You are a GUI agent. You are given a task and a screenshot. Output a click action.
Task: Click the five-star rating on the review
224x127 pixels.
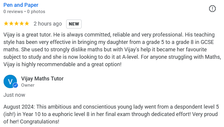pyautogui.click(x=16, y=23)
